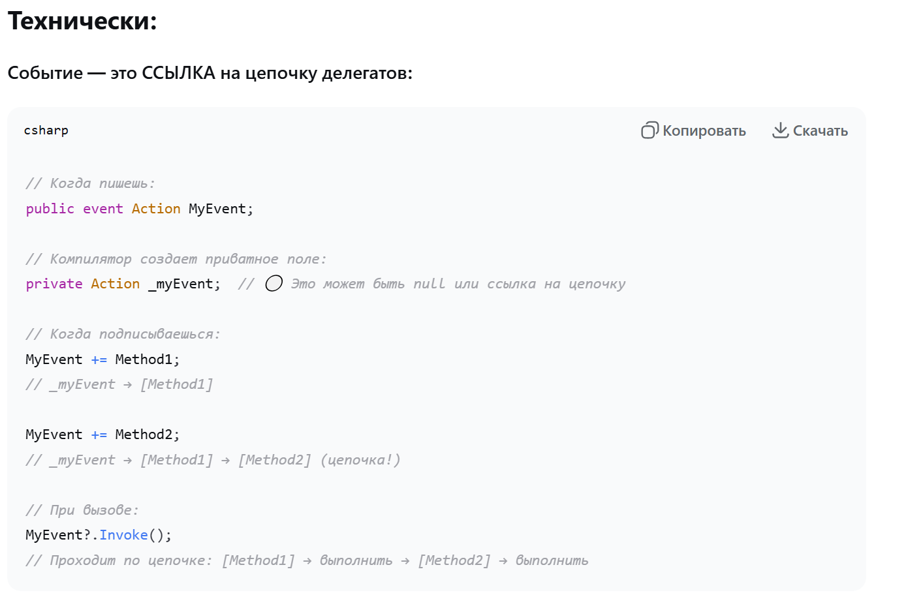Screen dimensions: 908x610
Task: Click the '(цепочка!)' text in the comment
Action: click(360, 460)
